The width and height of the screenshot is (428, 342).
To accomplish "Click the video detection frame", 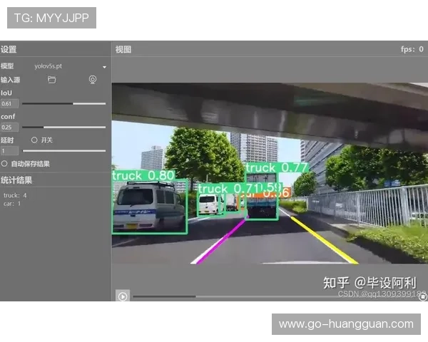I will (270, 173).
